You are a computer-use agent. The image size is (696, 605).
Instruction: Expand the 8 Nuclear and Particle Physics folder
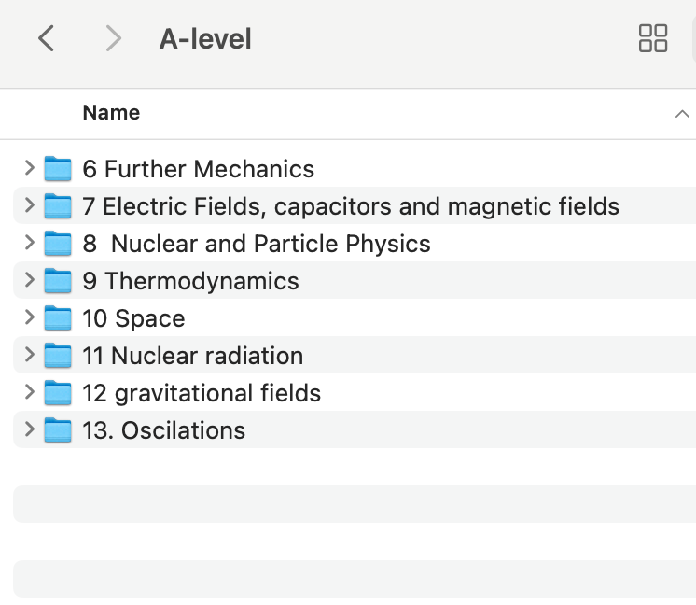coord(30,244)
